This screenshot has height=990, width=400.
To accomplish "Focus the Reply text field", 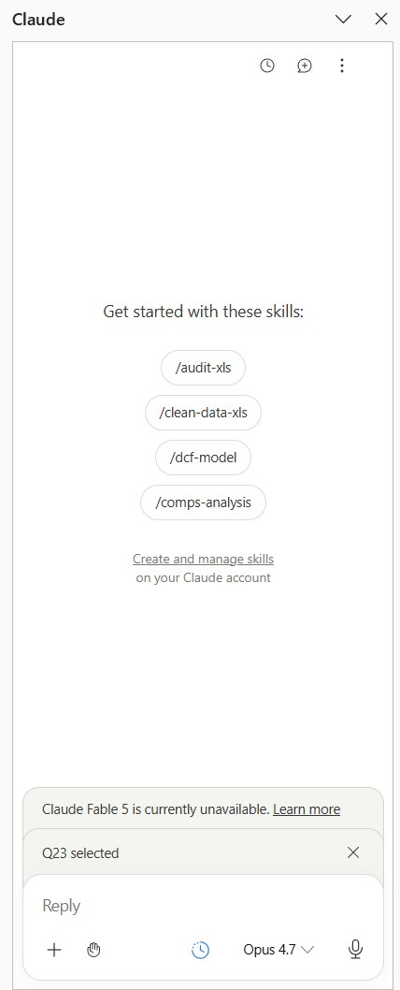I will 203,906.
